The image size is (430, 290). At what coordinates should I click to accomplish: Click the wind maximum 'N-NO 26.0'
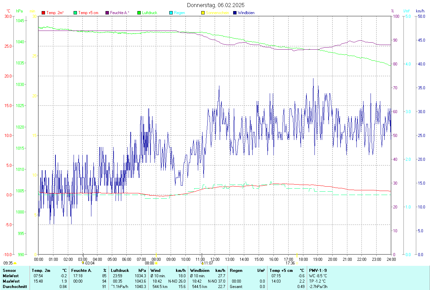(x=177, y=281)
